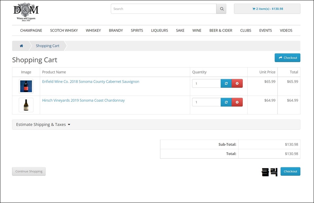Click the D&M Wines and Liquors logo
Image resolution: width=314 pixels, height=203 pixels.
[26, 12]
